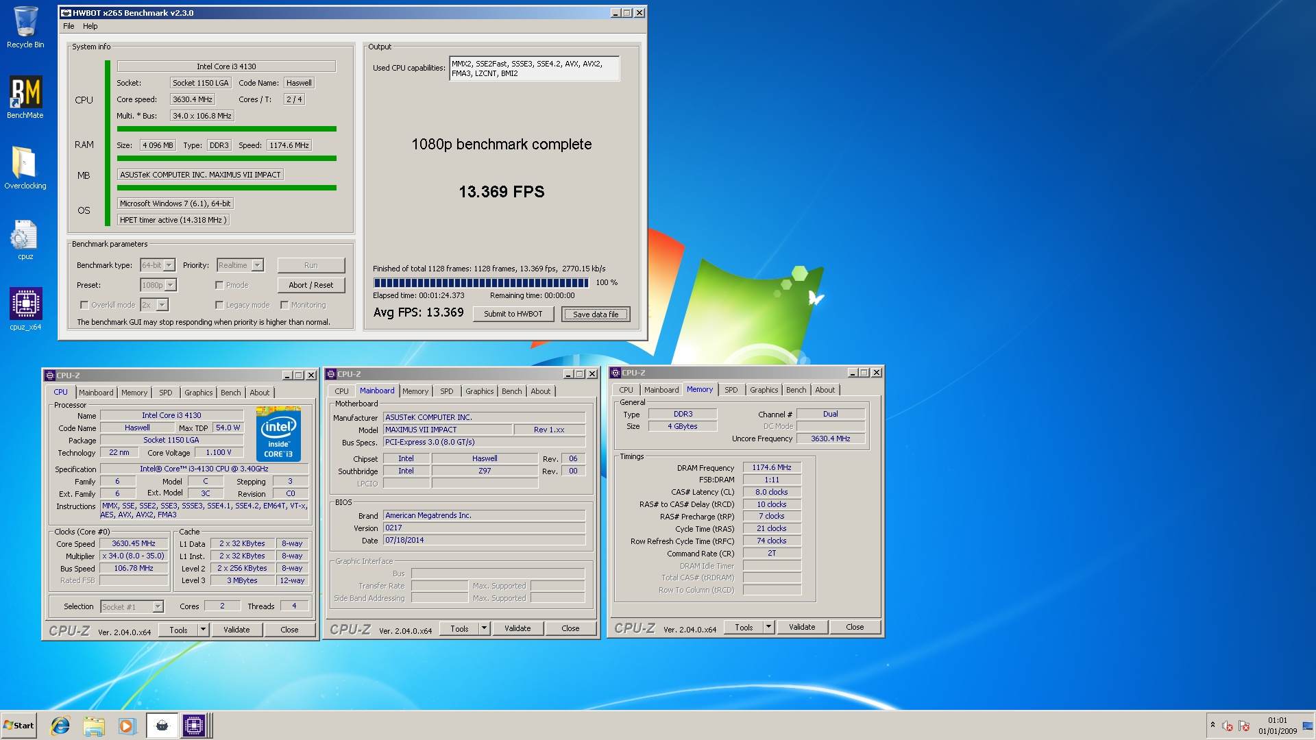
Task: Expand Tools arrow in CPU-Z Memory window
Action: tap(768, 627)
